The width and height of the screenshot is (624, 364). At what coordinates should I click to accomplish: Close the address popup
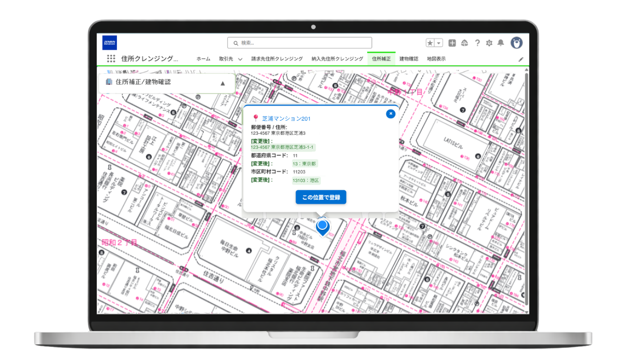[391, 113]
